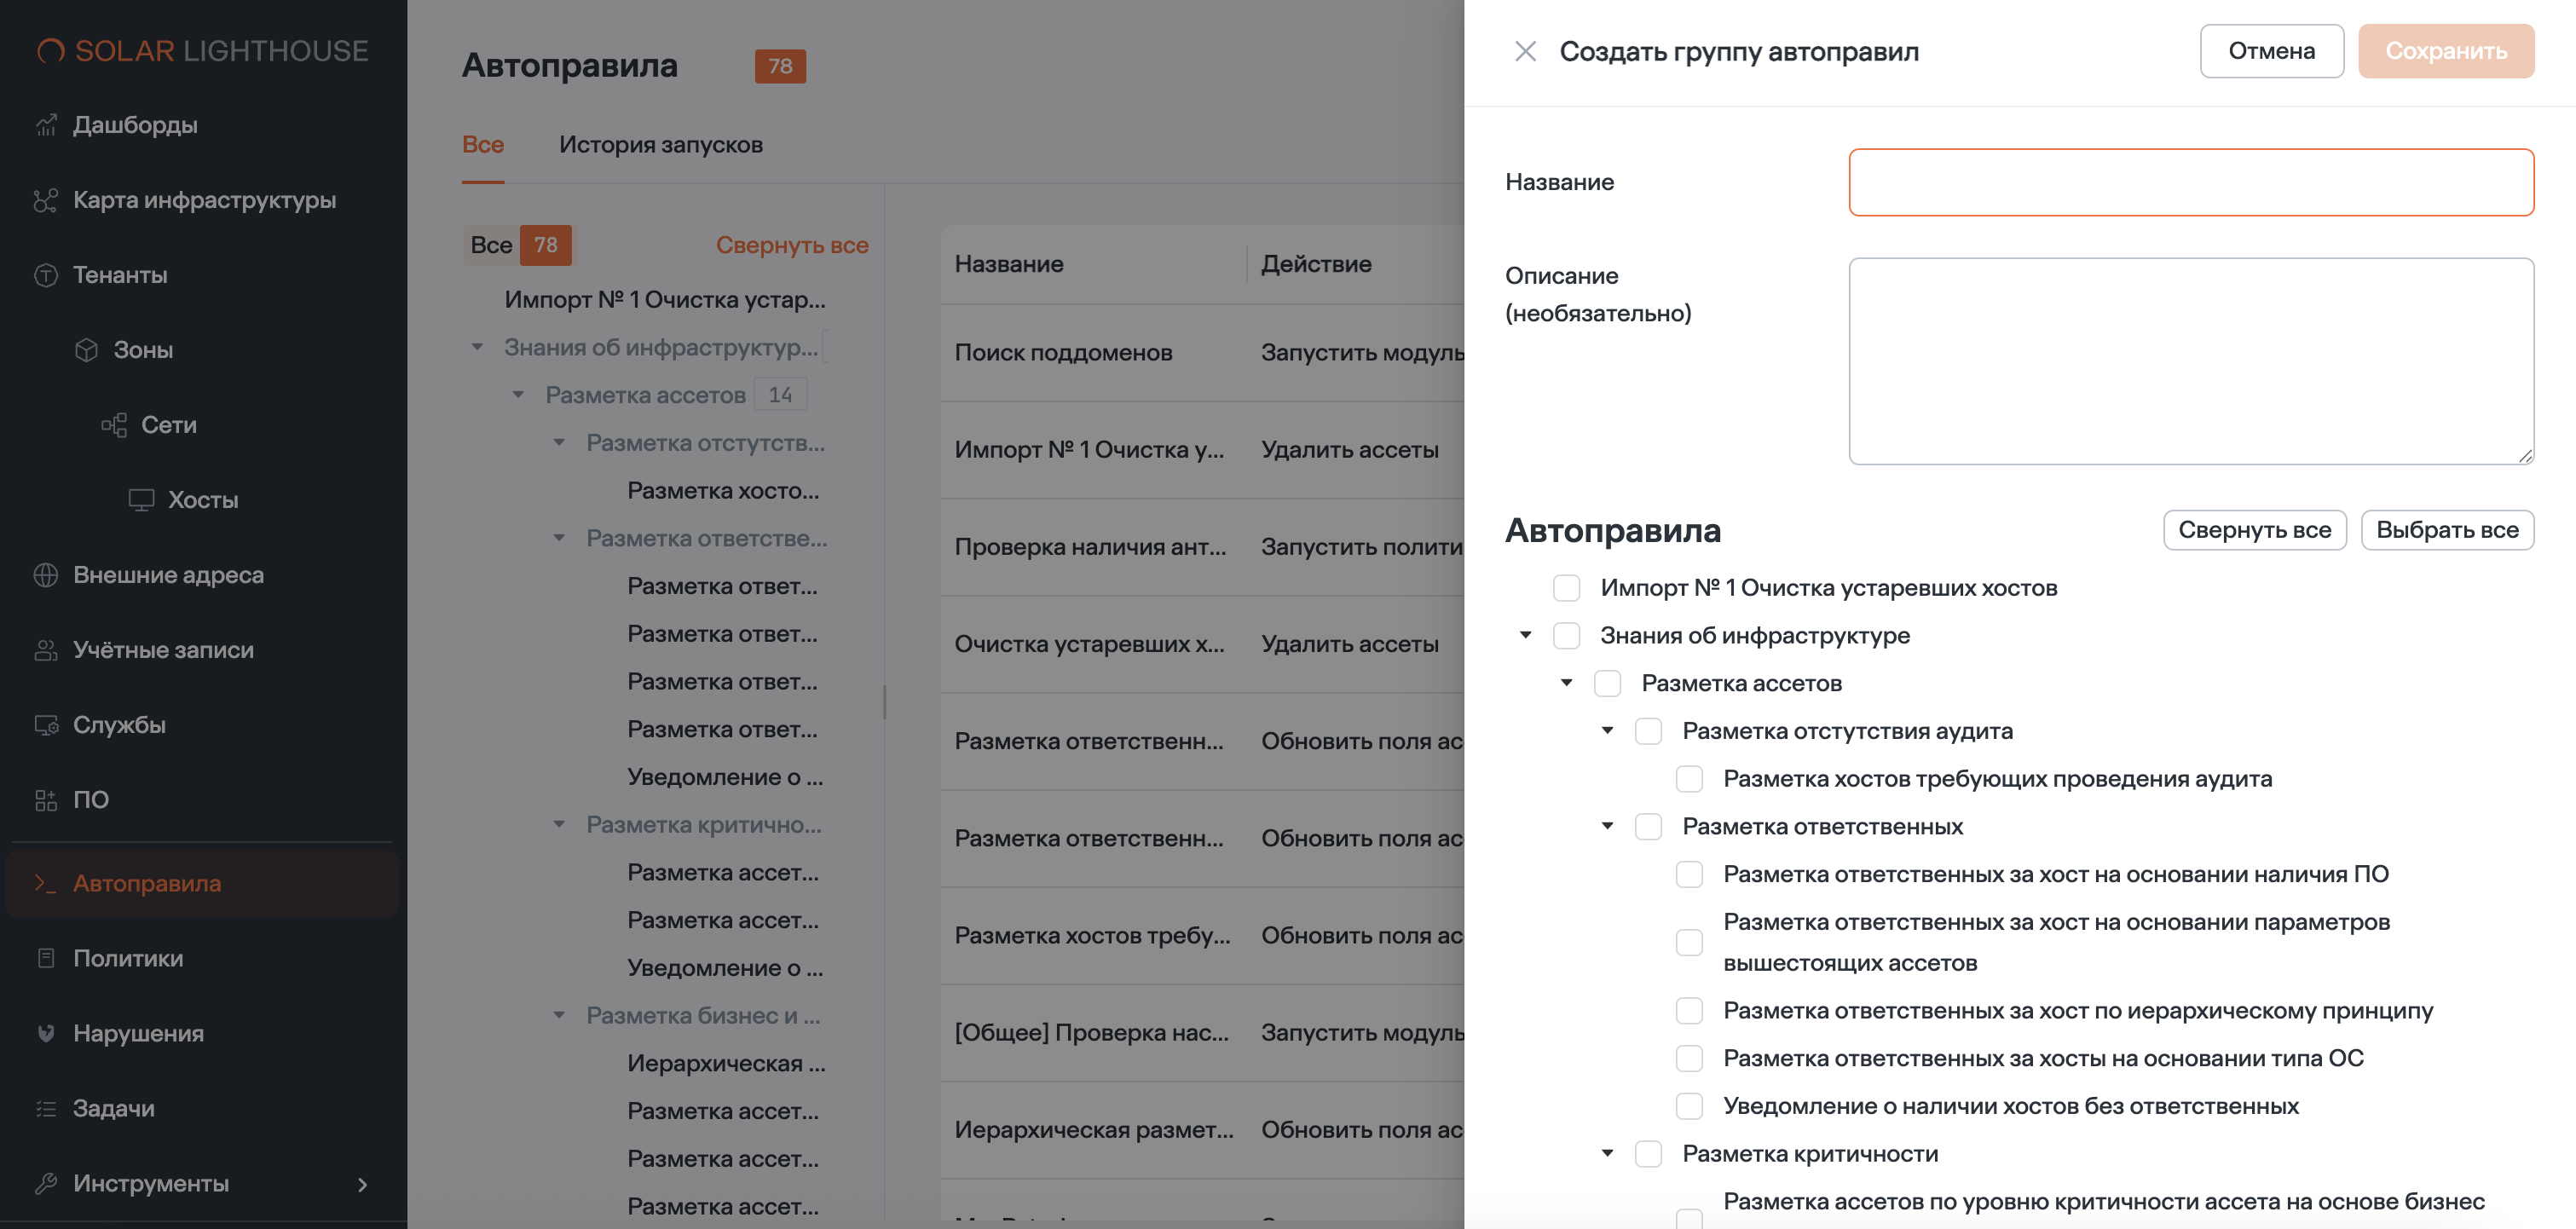Collapse Разметка ответстве... in left tree
2576x1229 pixels.
[x=560, y=538]
